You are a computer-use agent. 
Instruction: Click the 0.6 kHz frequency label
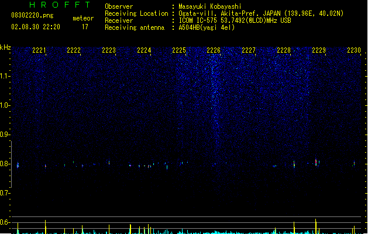point(5,222)
